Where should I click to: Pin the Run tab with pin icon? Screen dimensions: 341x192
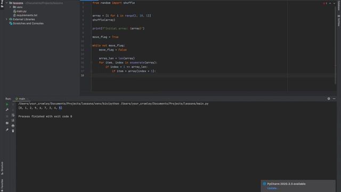pos(7,130)
